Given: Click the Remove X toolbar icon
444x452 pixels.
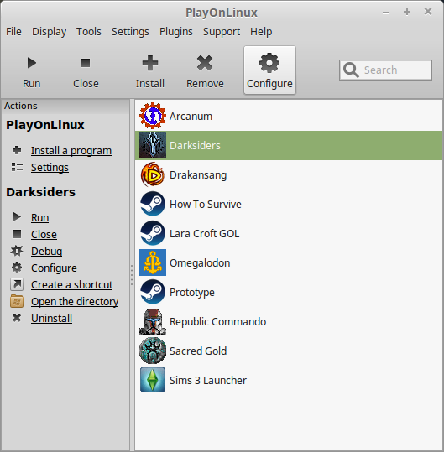Looking at the screenshot, I should pyautogui.click(x=205, y=63).
